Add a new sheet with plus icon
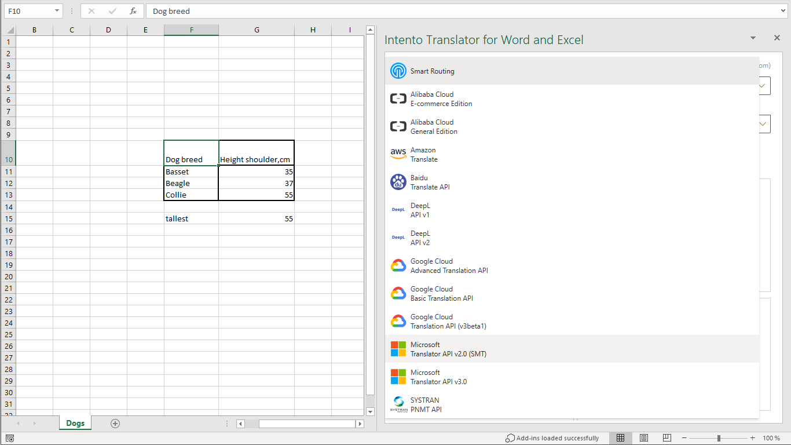 coord(115,424)
